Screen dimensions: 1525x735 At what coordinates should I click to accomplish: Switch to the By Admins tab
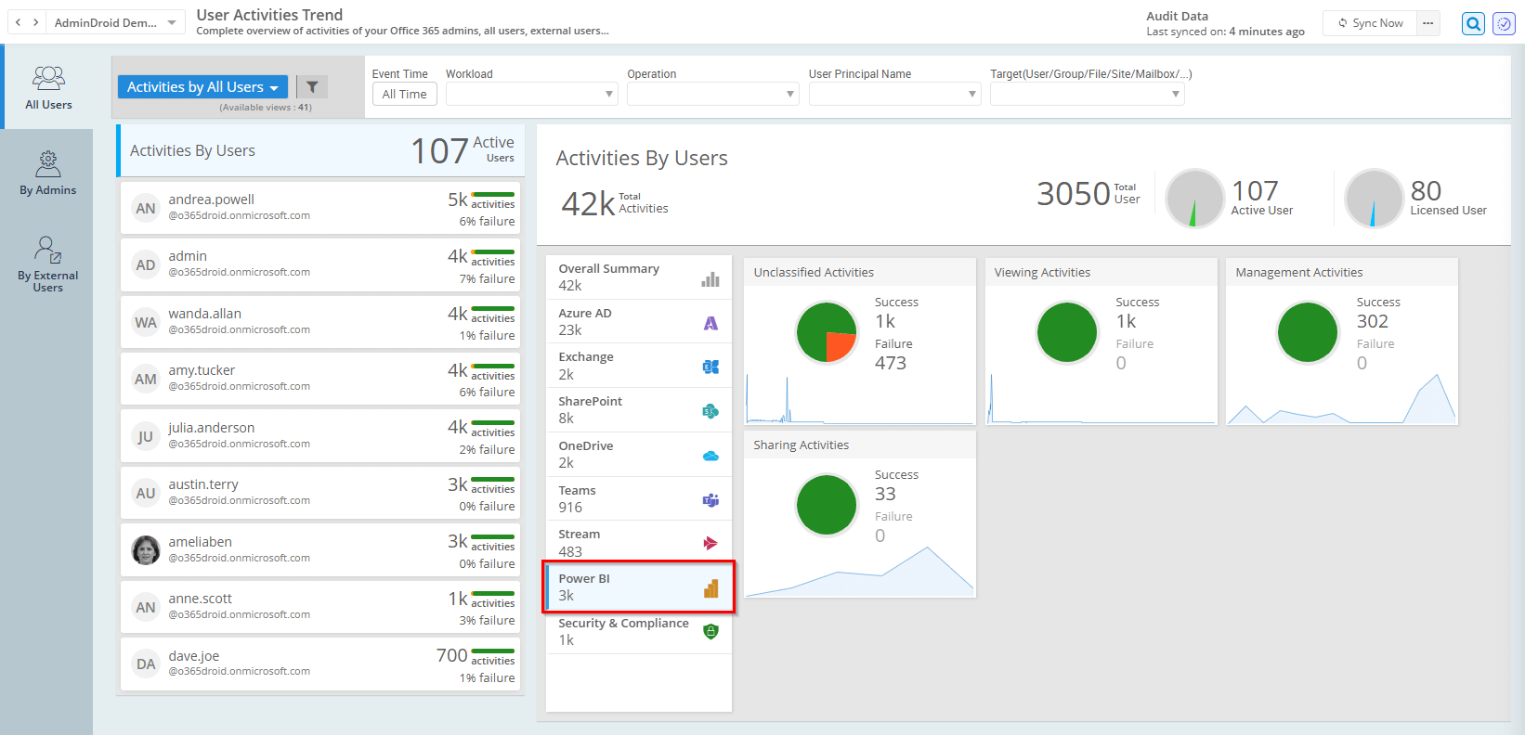47,174
